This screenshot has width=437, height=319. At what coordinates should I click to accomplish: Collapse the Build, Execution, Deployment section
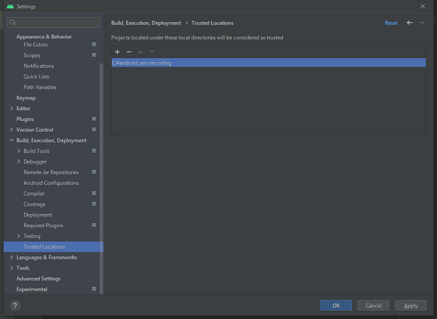(11, 141)
